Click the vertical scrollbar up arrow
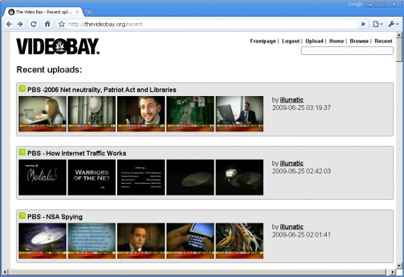 [x=399, y=35]
